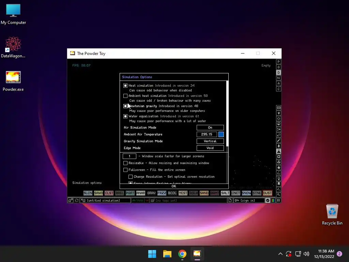Click the Ambient Air Temperature field
349x262 pixels.
pyautogui.click(x=207, y=134)
